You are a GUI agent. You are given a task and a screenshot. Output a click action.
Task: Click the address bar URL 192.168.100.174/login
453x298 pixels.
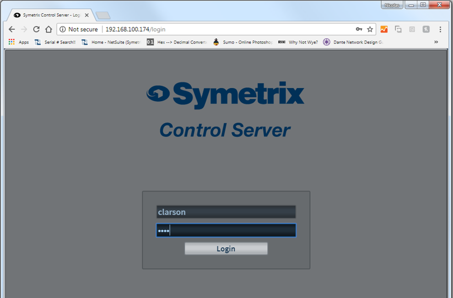pos(135,29)
